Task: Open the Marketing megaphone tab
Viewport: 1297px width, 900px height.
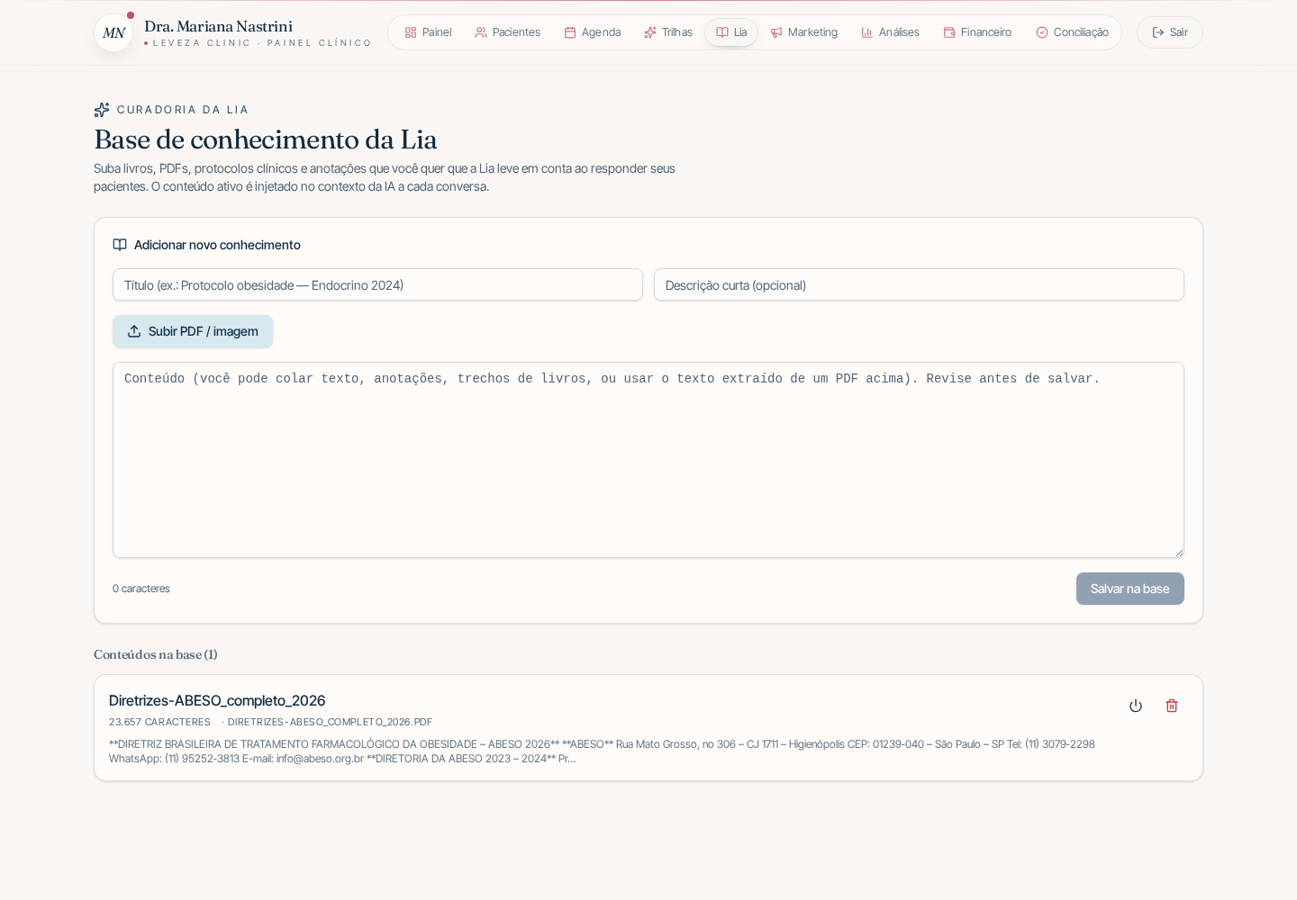Action: tap(803, 32)
